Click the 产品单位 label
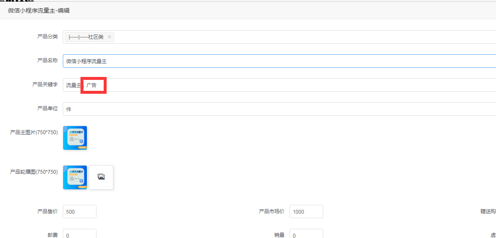 (48, 108)
